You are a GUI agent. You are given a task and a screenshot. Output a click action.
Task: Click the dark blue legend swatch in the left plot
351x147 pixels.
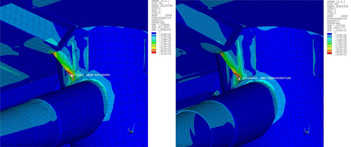tap(154, 33)
